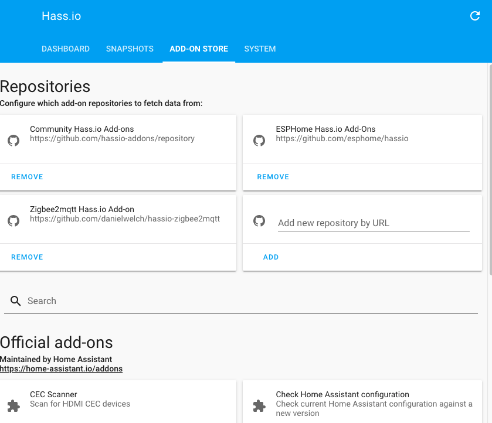The height and width of the screenshot is (423, 492).
Task: Remove the ESPHome Hass.io Add-Ons repository
Action: pyautogui.click(x=273, y=177)
